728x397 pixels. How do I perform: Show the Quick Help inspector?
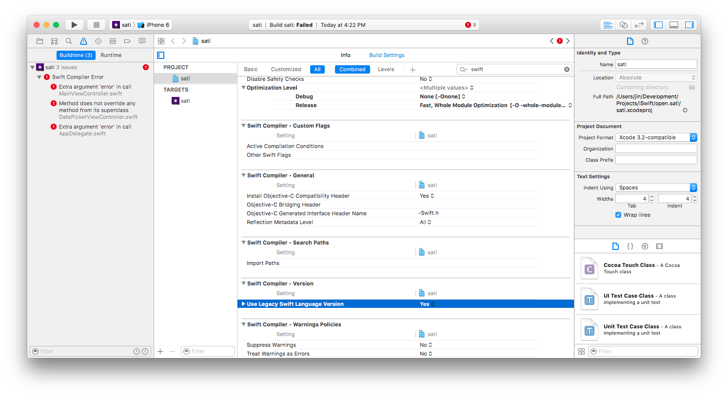pyautogui.click(x=645, y=41)
